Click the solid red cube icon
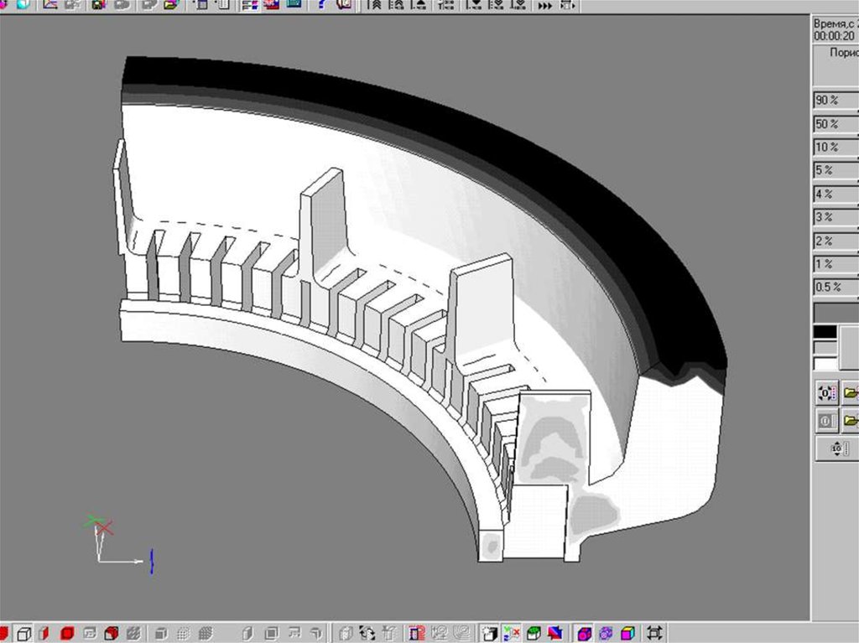859x643 pixels. point(68,633)
